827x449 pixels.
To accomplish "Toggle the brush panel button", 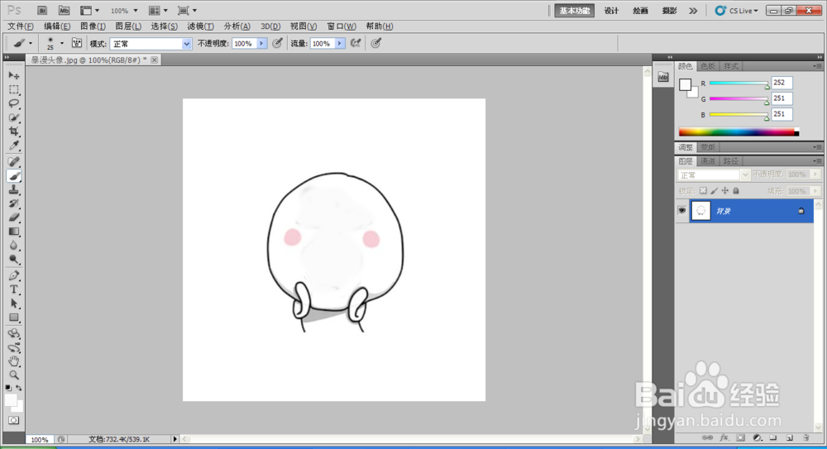I will point(76,43).
